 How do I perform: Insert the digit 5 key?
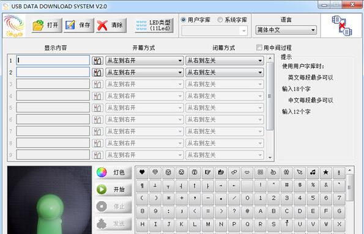[x=313, y=199]
